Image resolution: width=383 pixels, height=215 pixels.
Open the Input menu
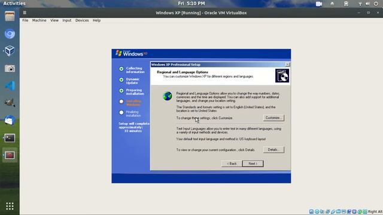point(66,20)
